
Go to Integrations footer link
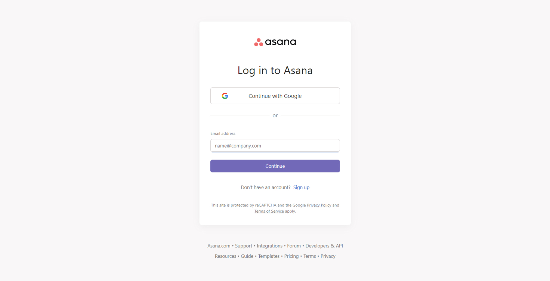point(269,246)
